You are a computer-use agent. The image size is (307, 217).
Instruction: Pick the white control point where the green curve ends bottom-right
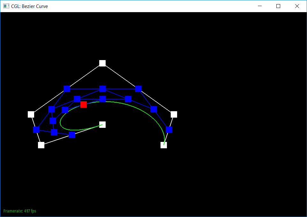[x=164, y=145]
